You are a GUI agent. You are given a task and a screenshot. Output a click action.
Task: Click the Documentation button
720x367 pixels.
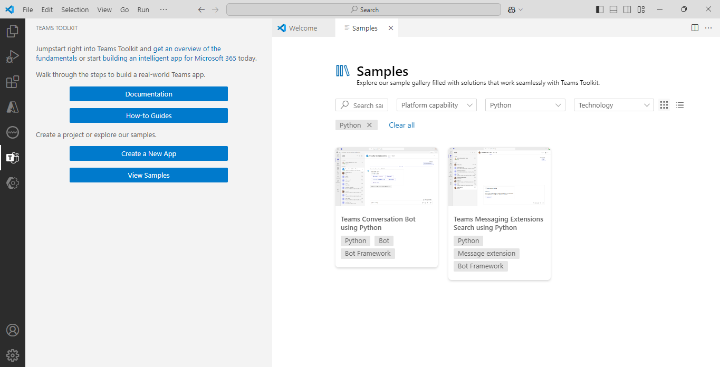click(x=149, y=94)
